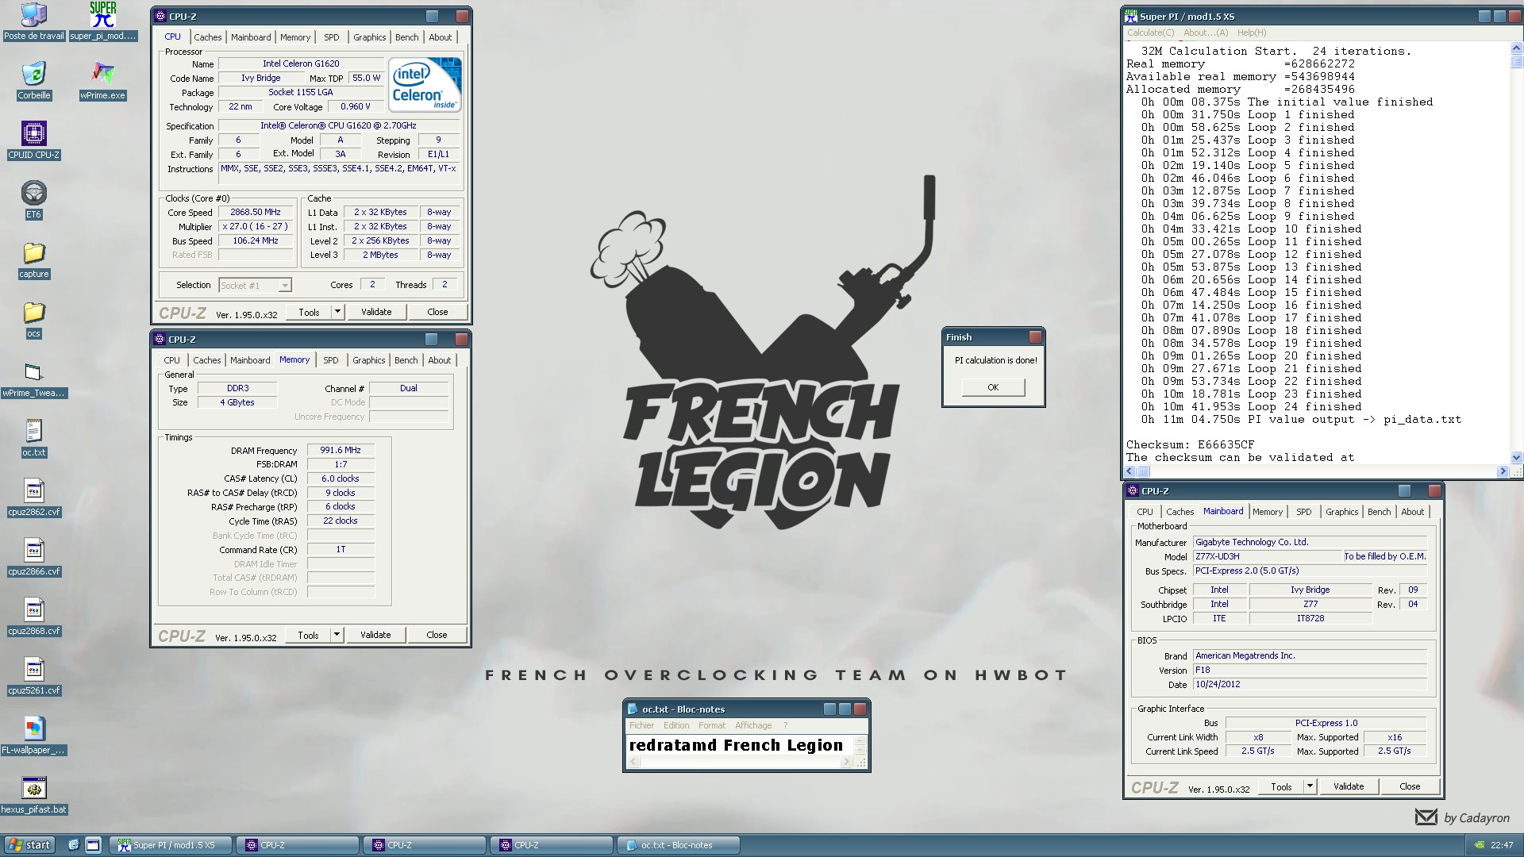1524x857 pixels.
Task: Open Memory tab in mainboard CPU-Z window
Action: (x=1268, y=512)
